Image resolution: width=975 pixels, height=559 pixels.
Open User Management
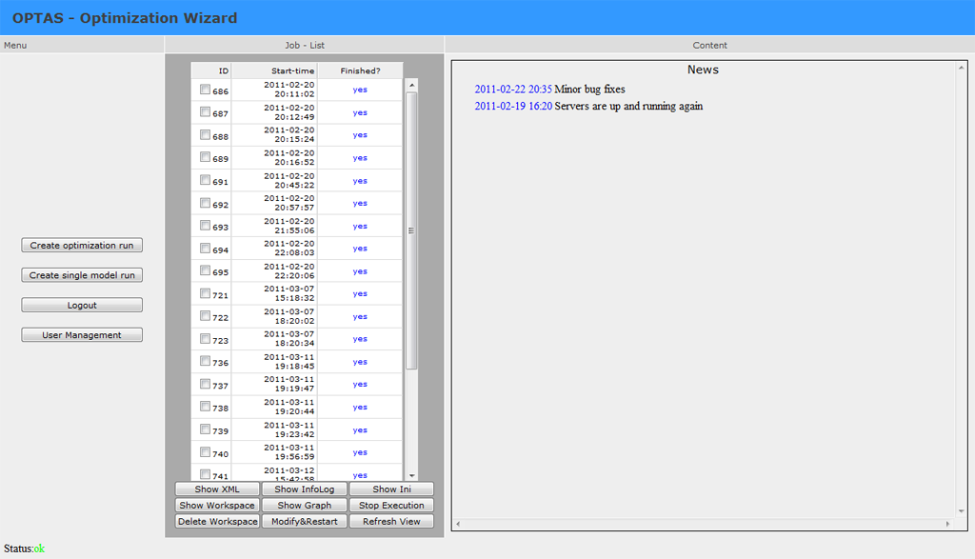(x=82, y=335)
